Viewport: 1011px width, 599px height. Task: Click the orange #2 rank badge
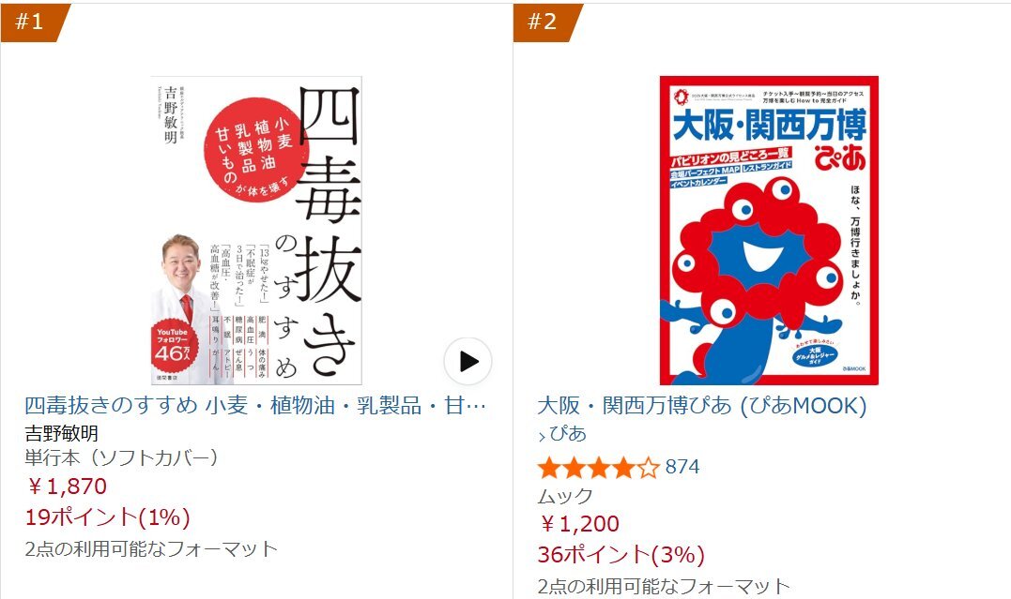pos(546,22)
